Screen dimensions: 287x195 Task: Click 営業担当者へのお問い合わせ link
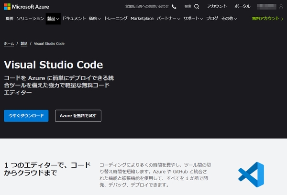coord(147,7)
